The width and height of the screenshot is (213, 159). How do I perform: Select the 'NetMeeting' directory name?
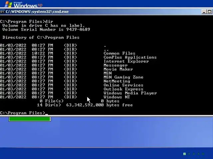click(117, 81)
